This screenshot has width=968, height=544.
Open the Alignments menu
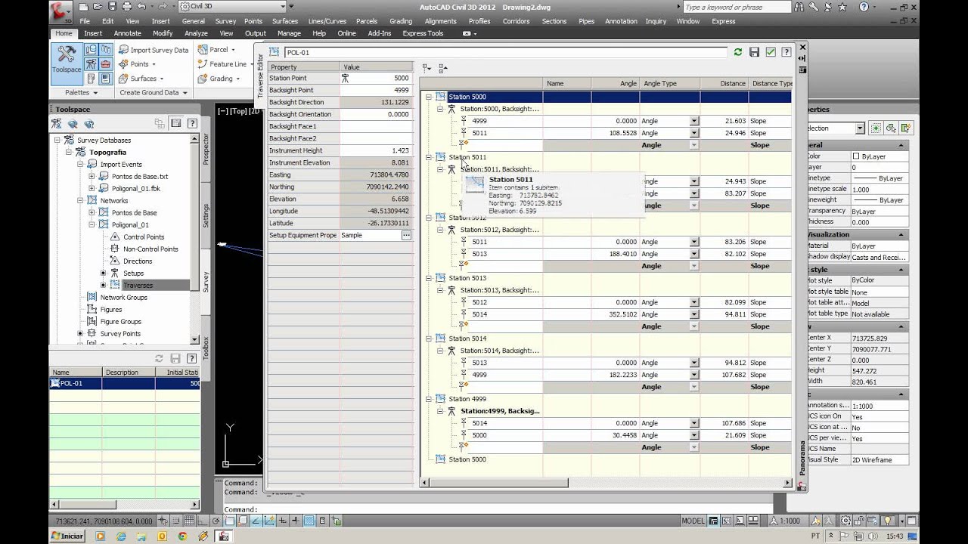coord(440,21)
